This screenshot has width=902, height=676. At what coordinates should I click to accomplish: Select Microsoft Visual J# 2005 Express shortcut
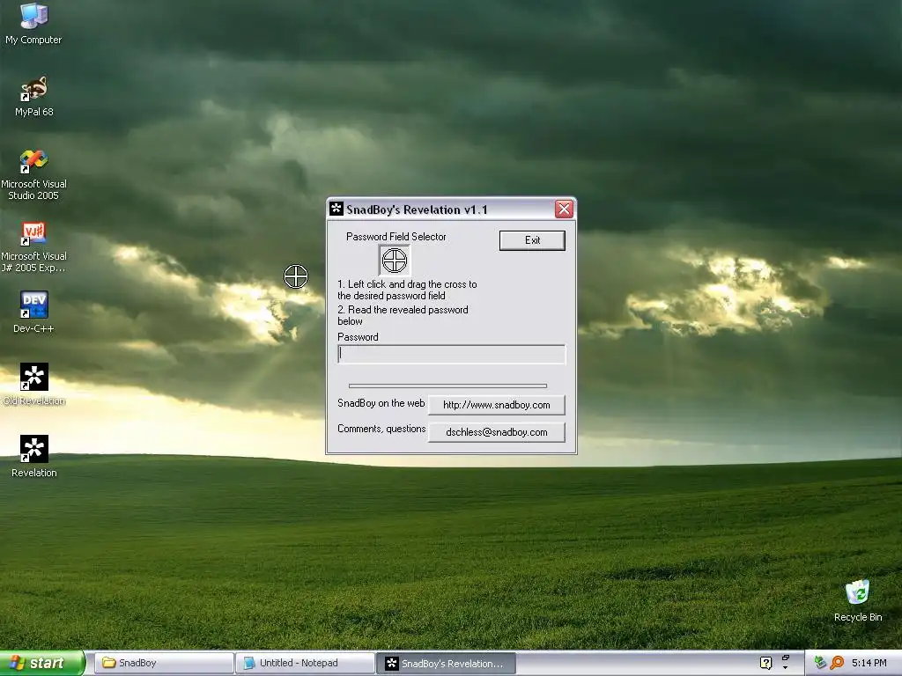coord(33,247)
